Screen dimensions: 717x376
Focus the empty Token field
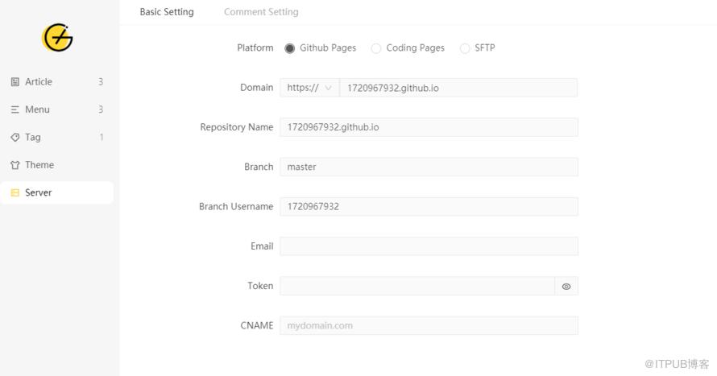pyautogui.click(x=417, y=286)
